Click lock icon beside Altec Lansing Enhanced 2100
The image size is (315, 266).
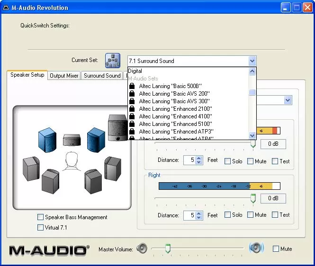132,108
